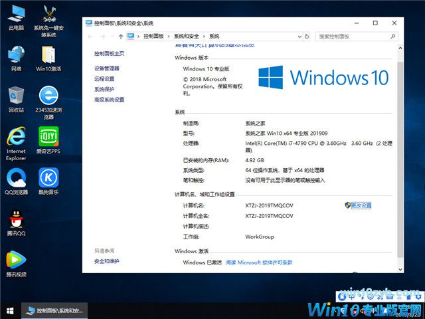Click the vertical scrollbar thumb
Viewport: 425px width, 319px height.
pos(400,159)
